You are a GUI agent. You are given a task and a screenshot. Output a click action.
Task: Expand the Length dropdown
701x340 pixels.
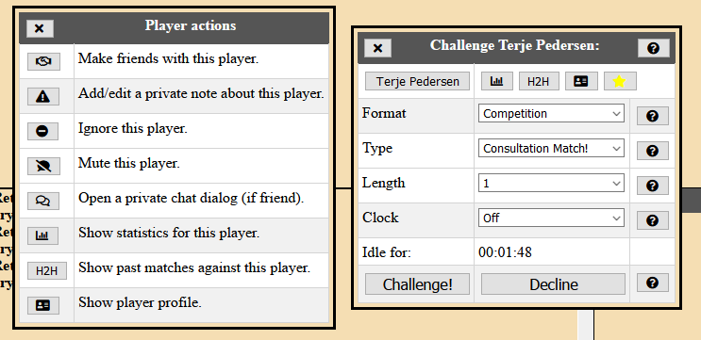[x=551, y=183]
